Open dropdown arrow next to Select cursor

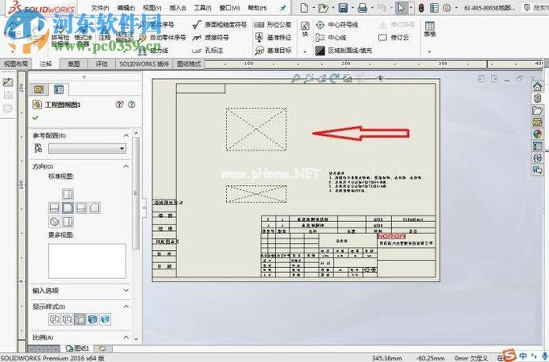pyautogui.click(x=411, y=8)
